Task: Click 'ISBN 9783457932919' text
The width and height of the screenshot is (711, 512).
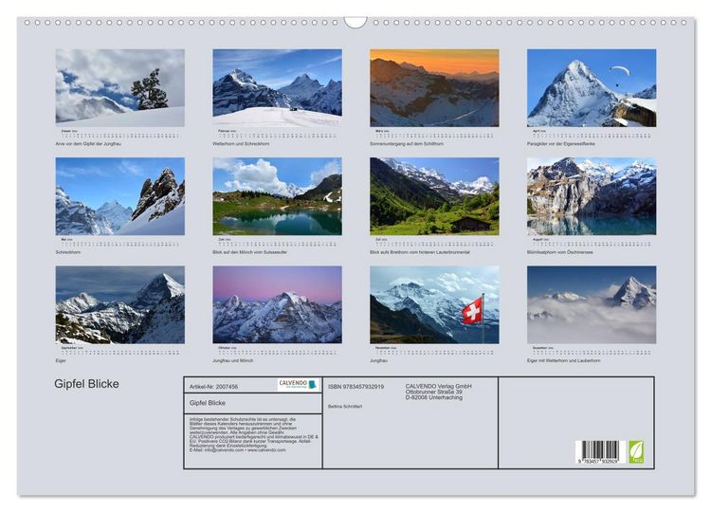Action: coord(355,387)
